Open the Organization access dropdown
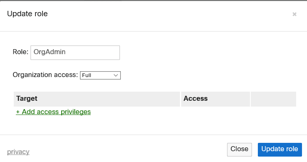307x162 pixels. pos(100,75)
